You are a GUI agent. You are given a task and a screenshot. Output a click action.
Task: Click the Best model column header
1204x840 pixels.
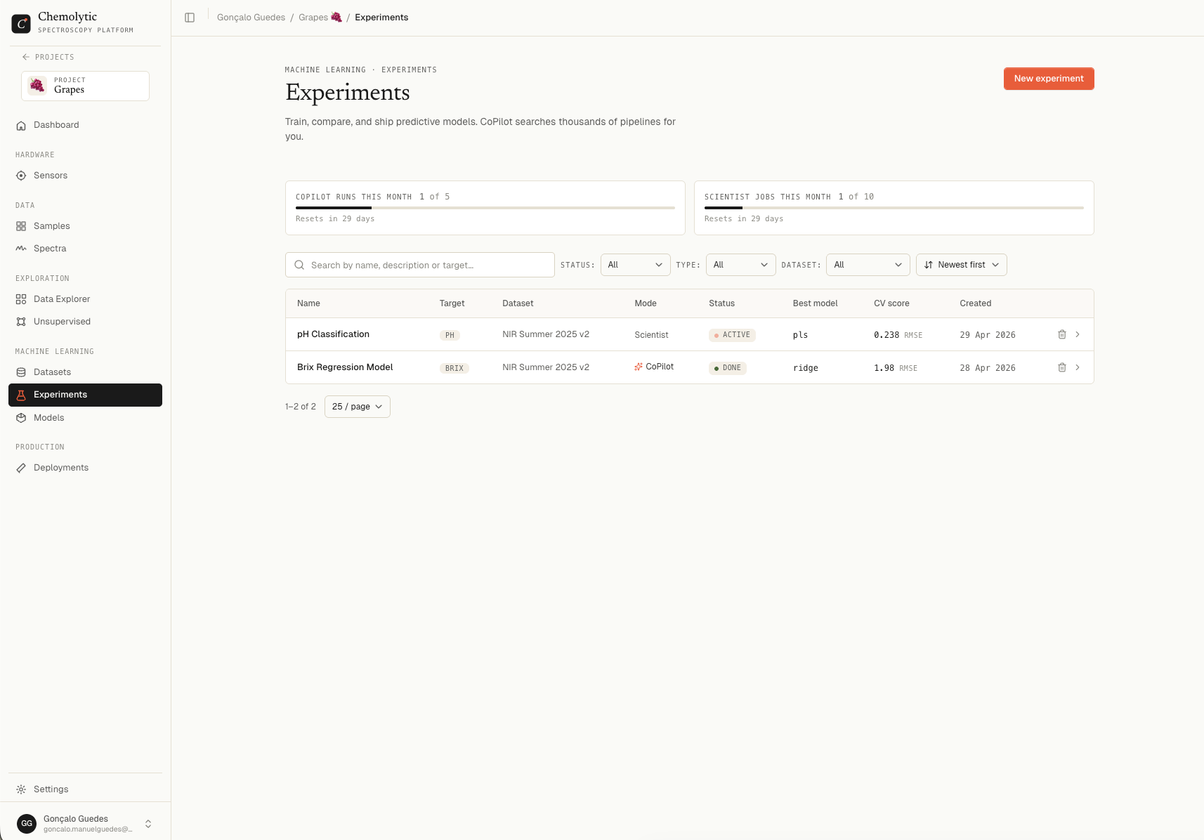(x=816, y=303)
